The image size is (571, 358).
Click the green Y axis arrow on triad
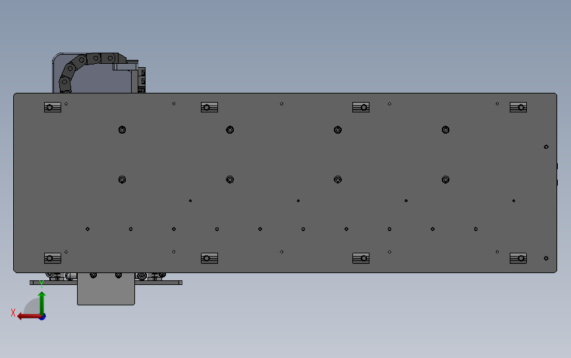(42, 303)
